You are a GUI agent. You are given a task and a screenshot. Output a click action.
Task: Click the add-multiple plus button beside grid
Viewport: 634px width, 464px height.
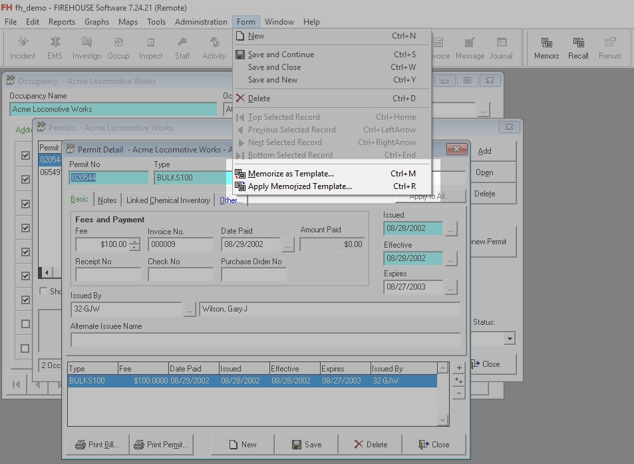tap(458, 380)
